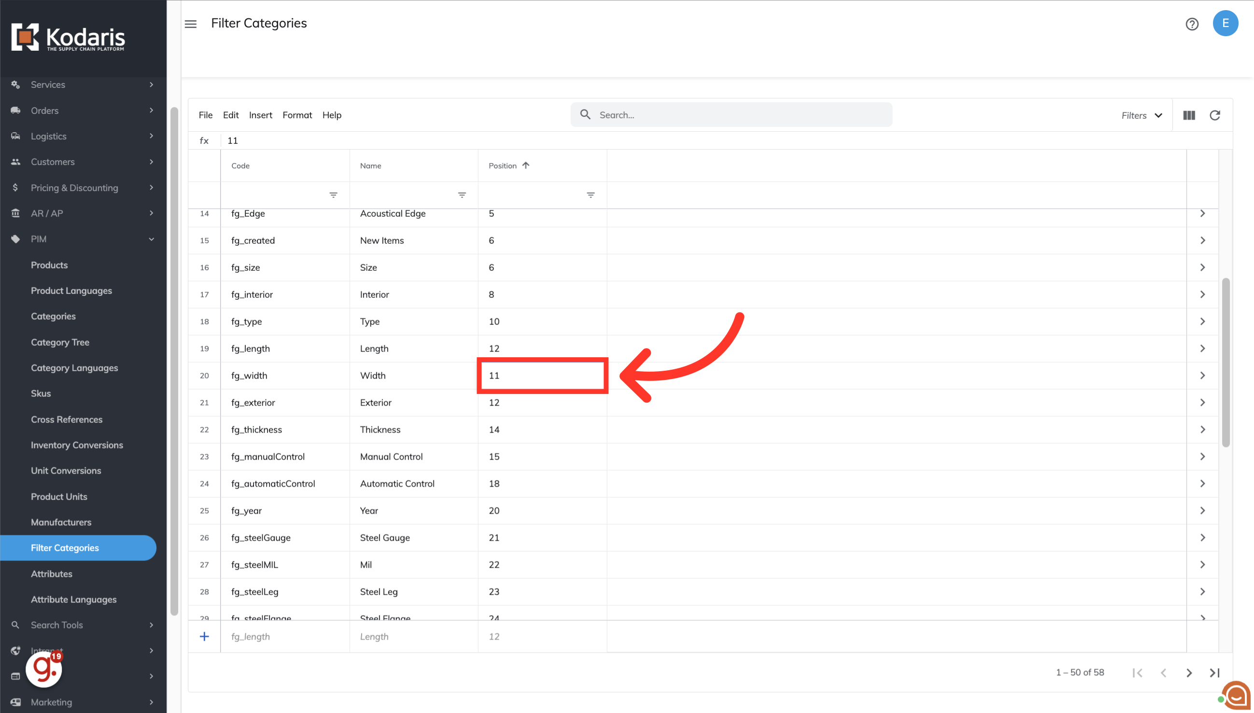Click the table vertical scrollbar
The height and width of the screenshot is (713, 1254).
[x=1226, y=363]
